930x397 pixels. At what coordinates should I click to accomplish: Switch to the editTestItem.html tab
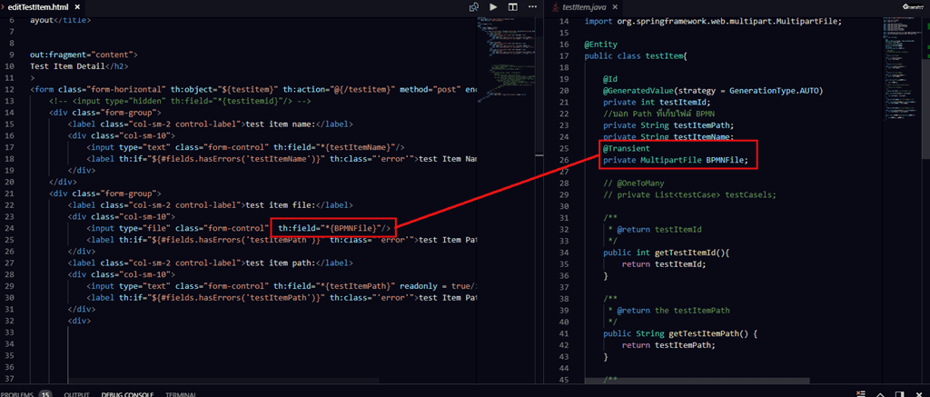point(38,7)
